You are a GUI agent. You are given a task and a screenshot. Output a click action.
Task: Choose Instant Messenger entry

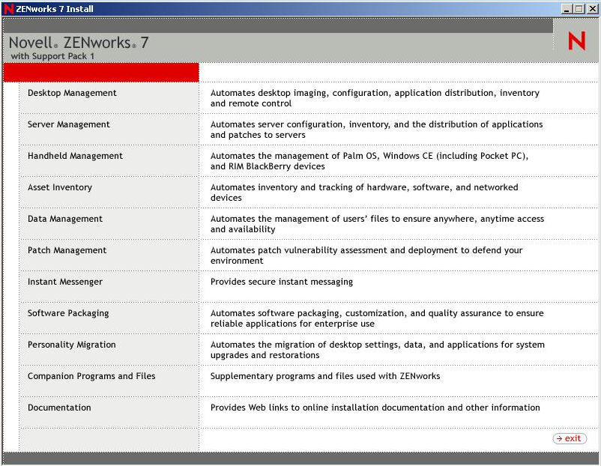[x=65, y=282]
